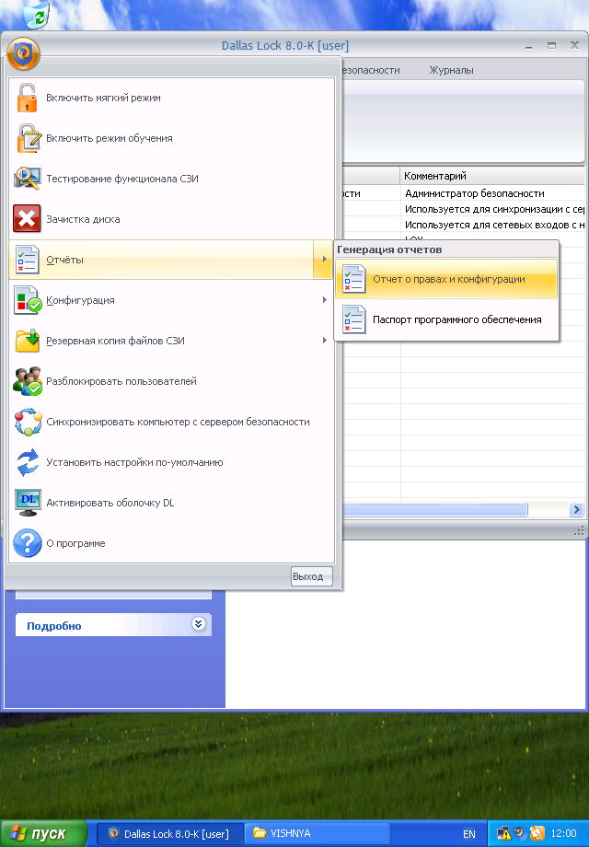
Task: Switch to VISHNYA folder taskbar button
Action: point(318,833)
